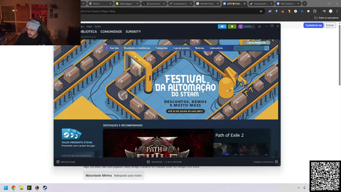The width and height of the screenshot is (341, 192).
Task: Switch Steam to Big Picture mode icon
Action: (x=259, y=26)
